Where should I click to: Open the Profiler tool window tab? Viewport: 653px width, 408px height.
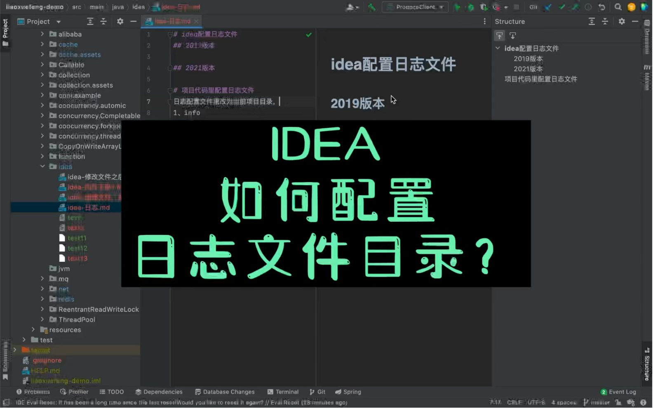(x=74, y=392)
